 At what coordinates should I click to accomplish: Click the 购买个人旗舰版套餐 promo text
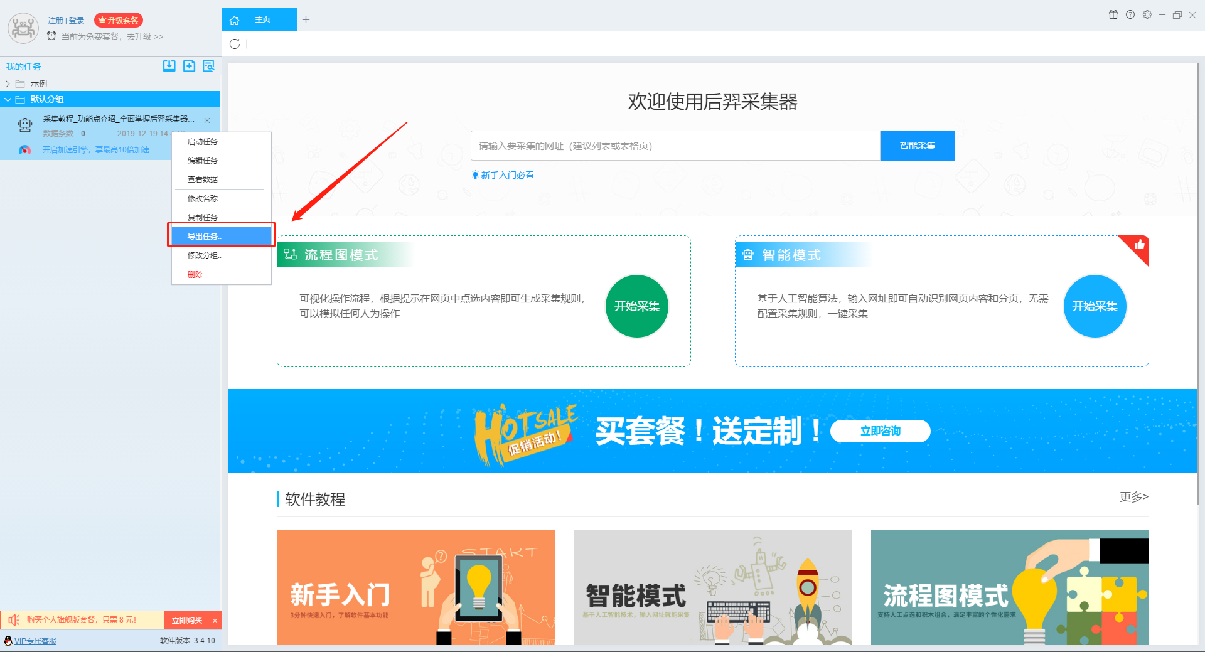pyautogui.click(x=82, y=620)
